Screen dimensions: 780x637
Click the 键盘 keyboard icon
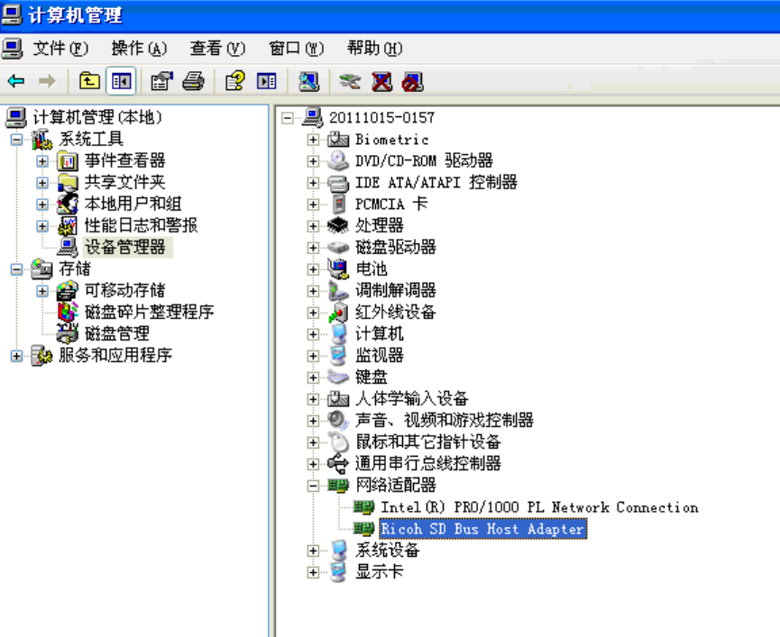pyautogui.click(x=338, y=378)
